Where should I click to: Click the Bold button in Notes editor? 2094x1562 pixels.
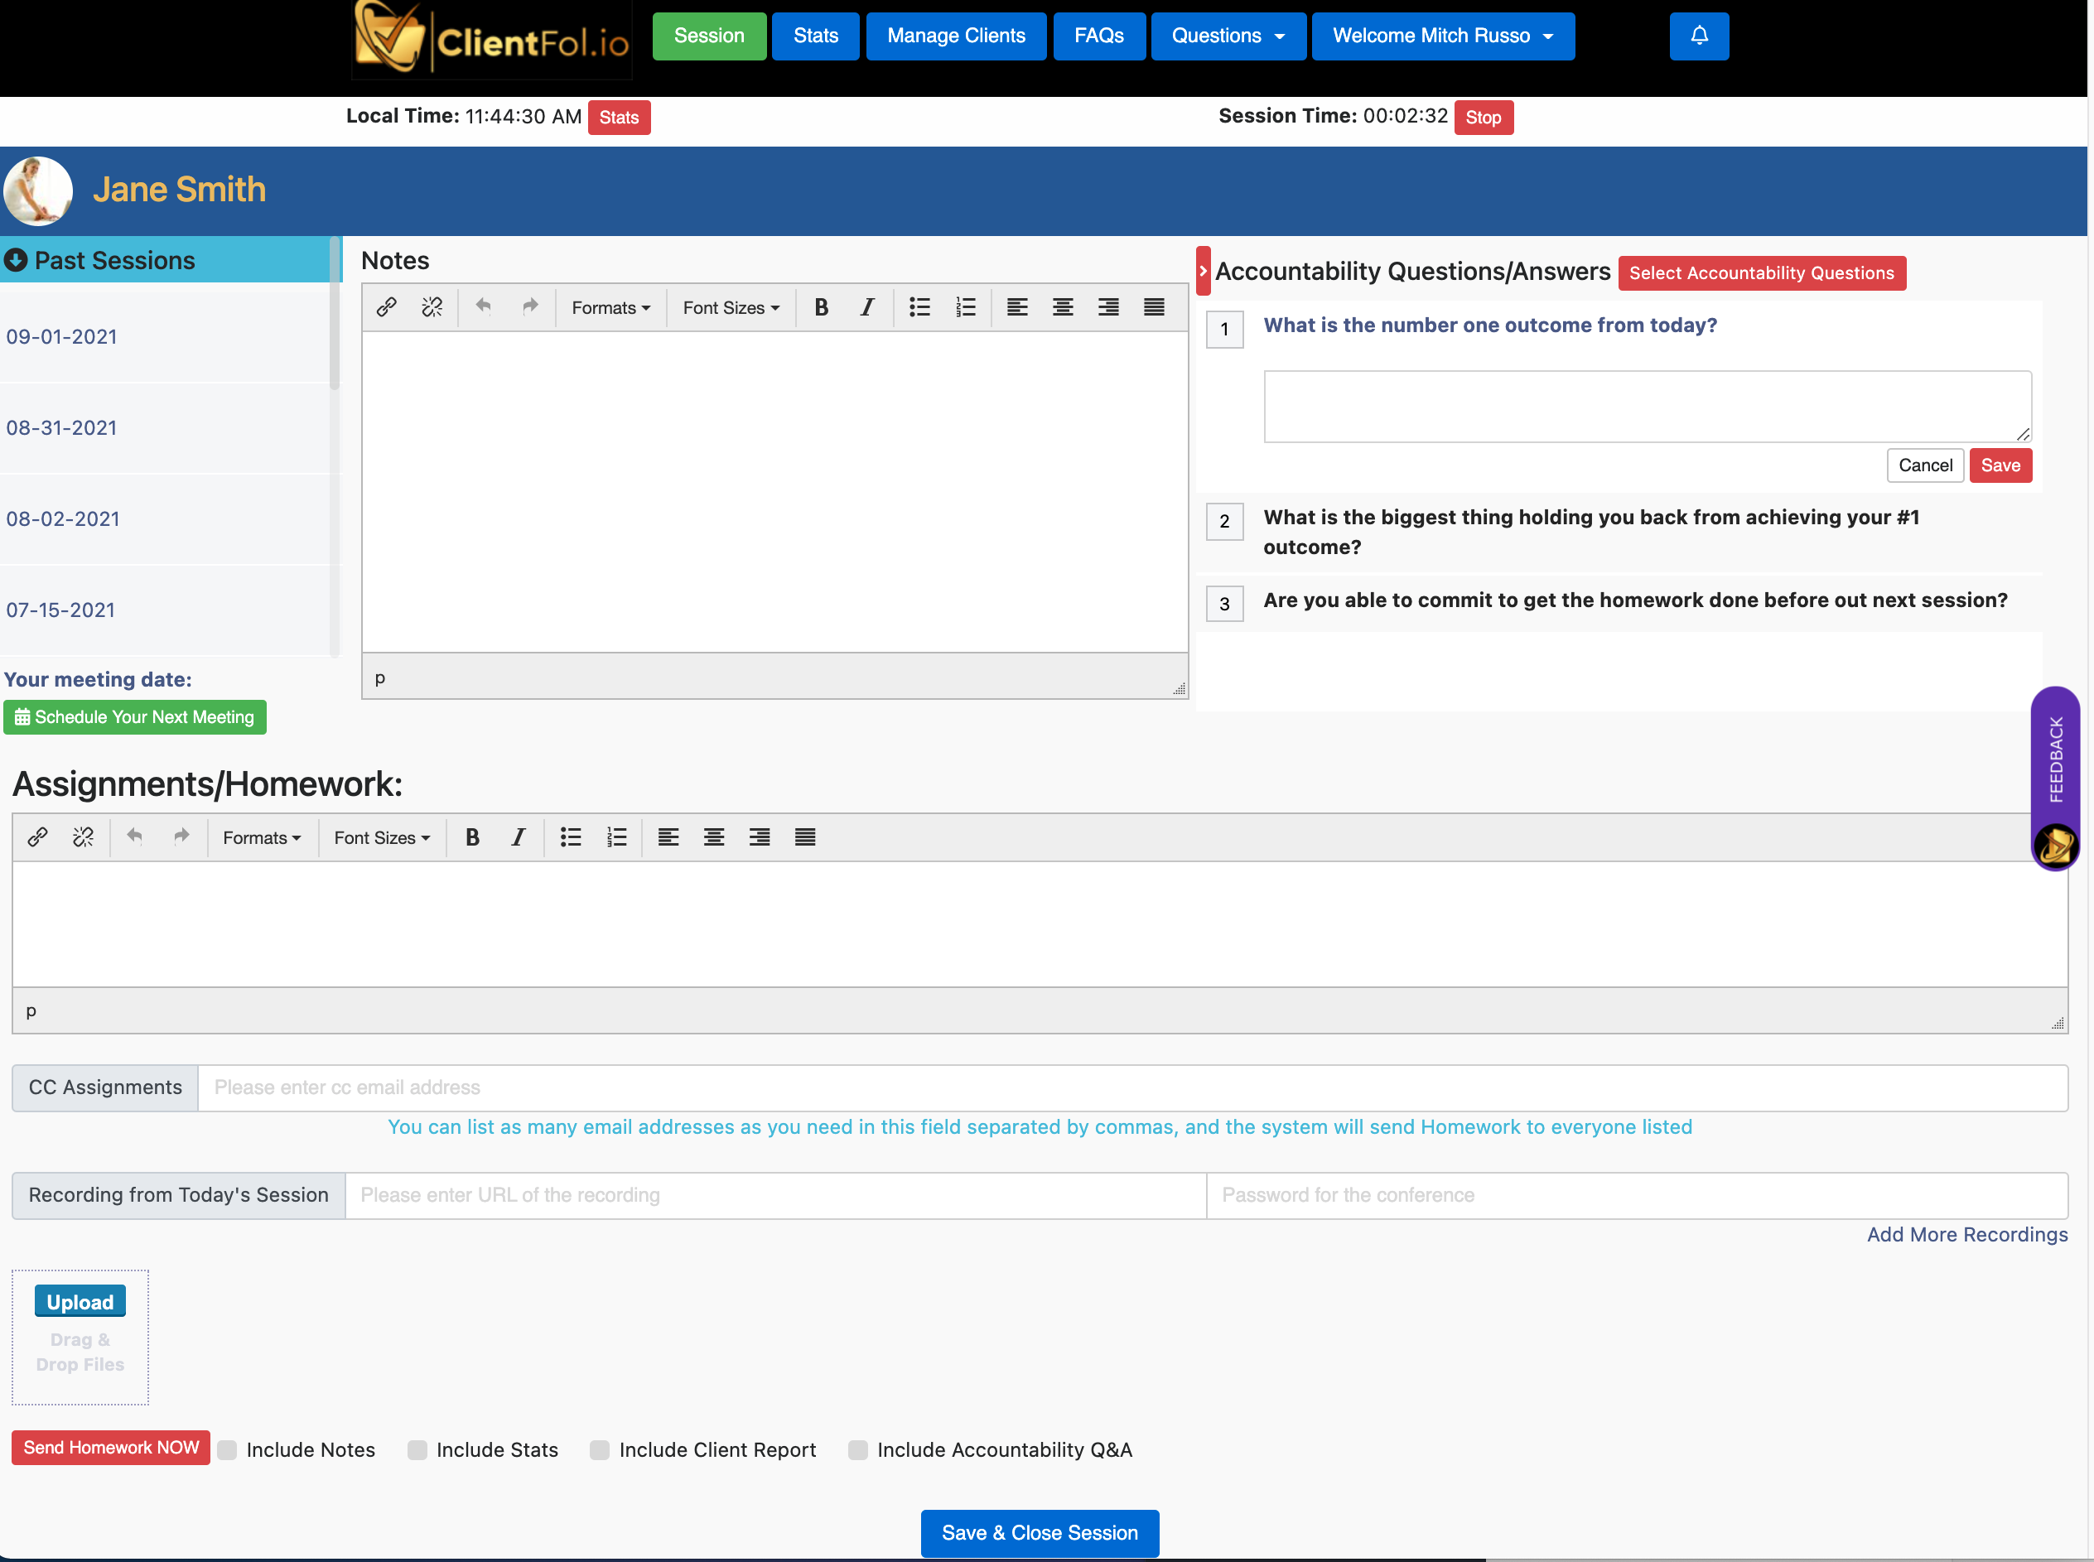pos(821,307)
